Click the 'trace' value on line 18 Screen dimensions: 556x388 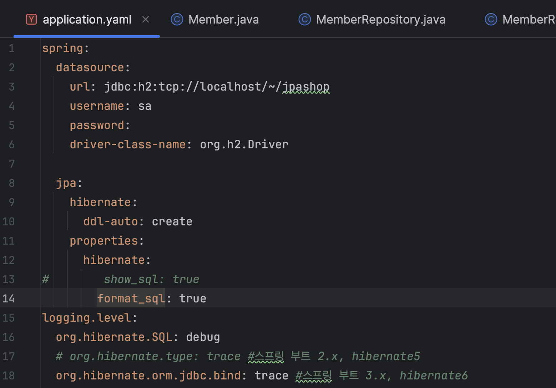coord(272,376)
